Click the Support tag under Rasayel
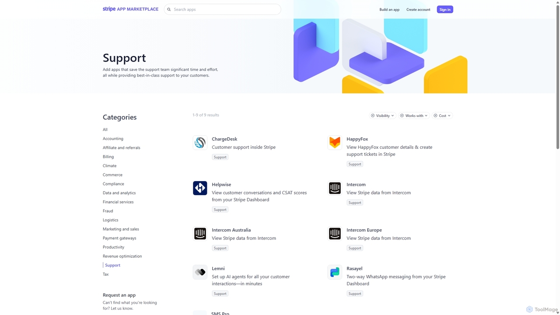This screenshot has width=560, height=315. 355,294
